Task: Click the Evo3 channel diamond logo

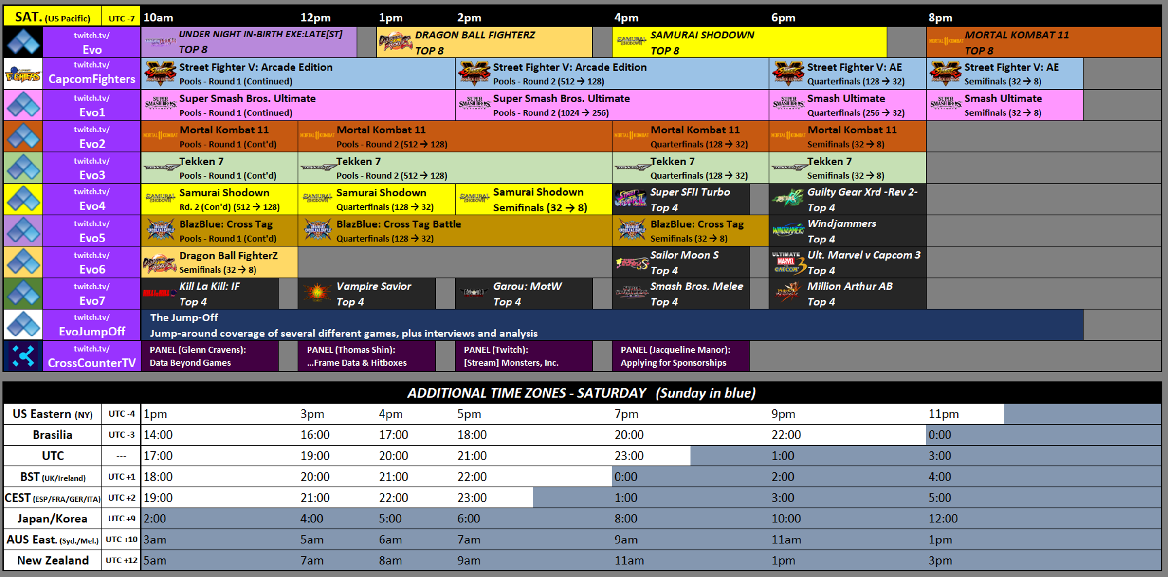Action: (23, 168)
